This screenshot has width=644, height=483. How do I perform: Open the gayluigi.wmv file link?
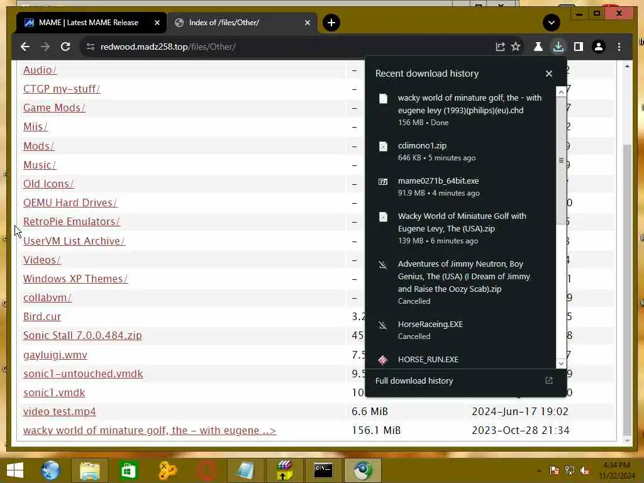55,355
